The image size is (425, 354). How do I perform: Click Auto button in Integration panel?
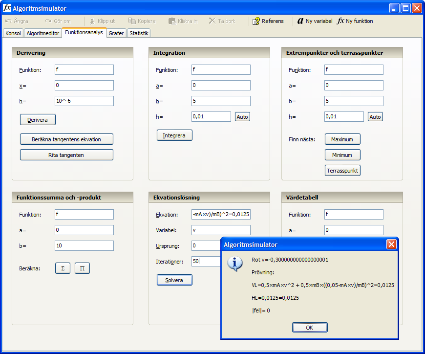pos(242,117)
